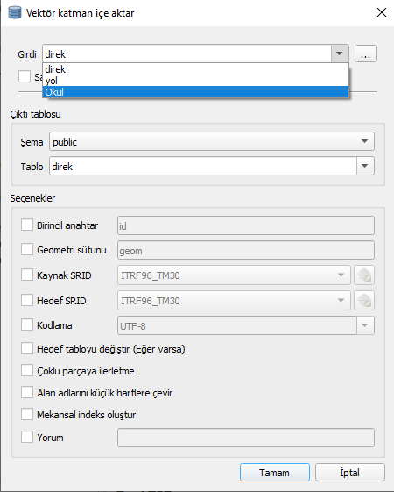The height and width of the screenshot is (492, 394).
Task: Check Hedef tabloyu değiştir (Eğer varsa)
Action: [27, 348]
